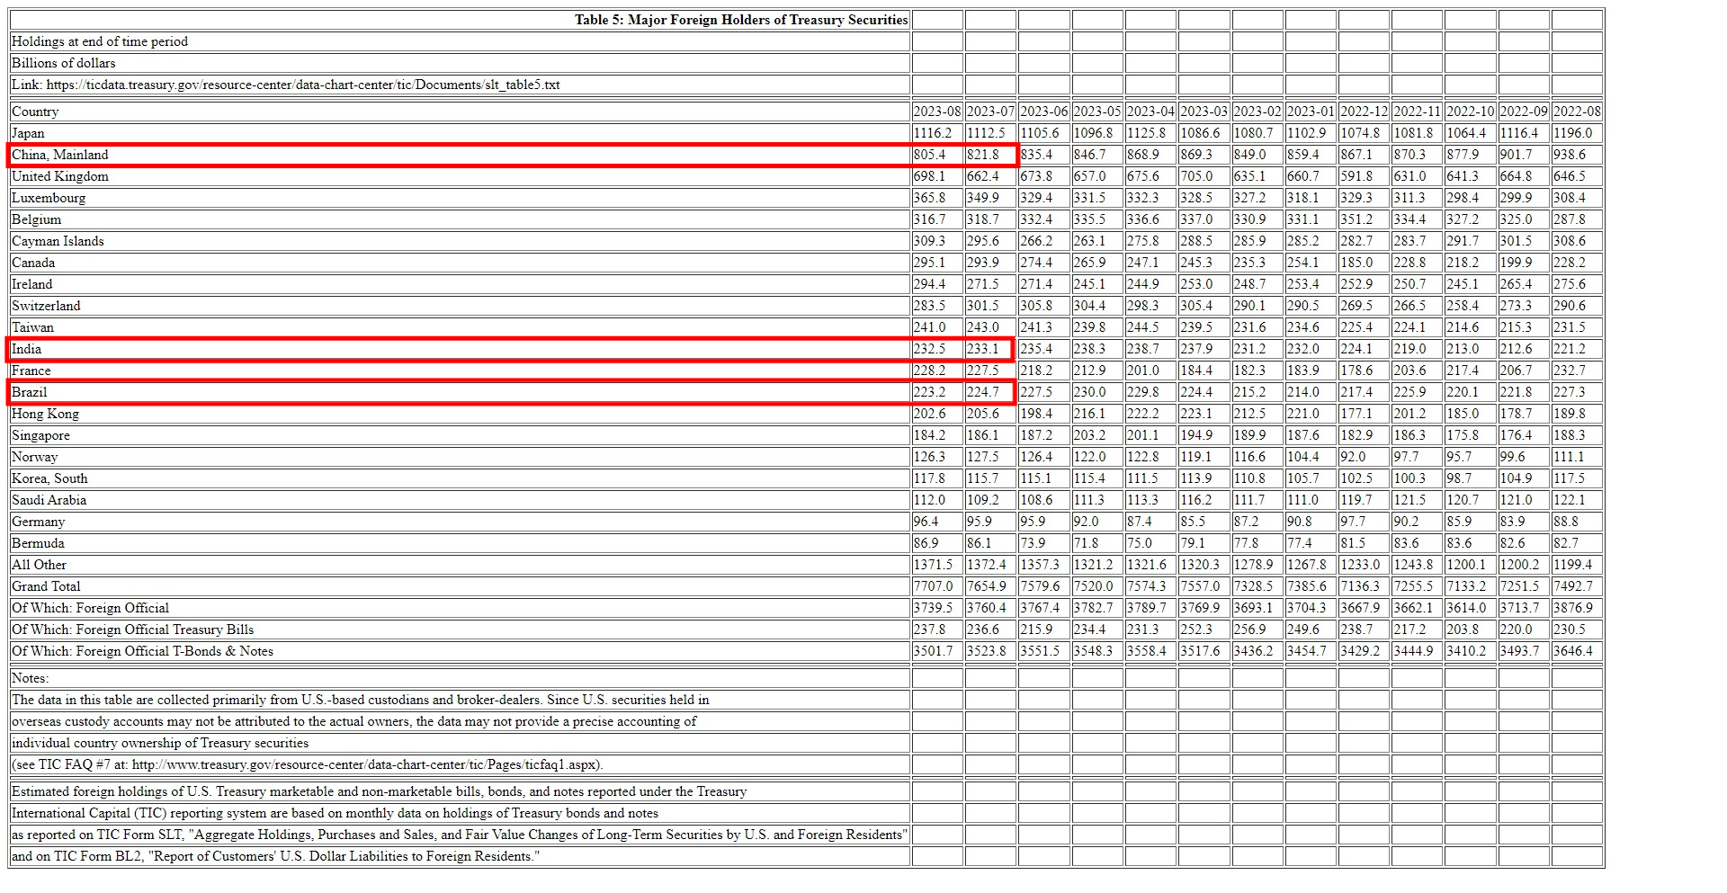The width and height of the screenshot is (1727, 893).
Task: Click the table title Major Foreign Holders cell
Action: click(x=460, y=20)
